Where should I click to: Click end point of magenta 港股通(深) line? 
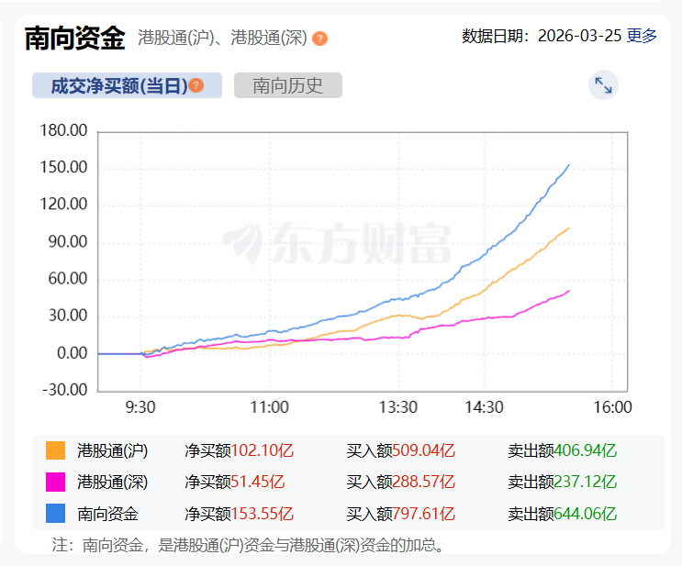point(569,291)
